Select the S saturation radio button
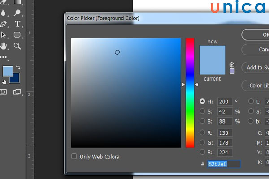This screenshot has width=269, height=179. (202, 111)
